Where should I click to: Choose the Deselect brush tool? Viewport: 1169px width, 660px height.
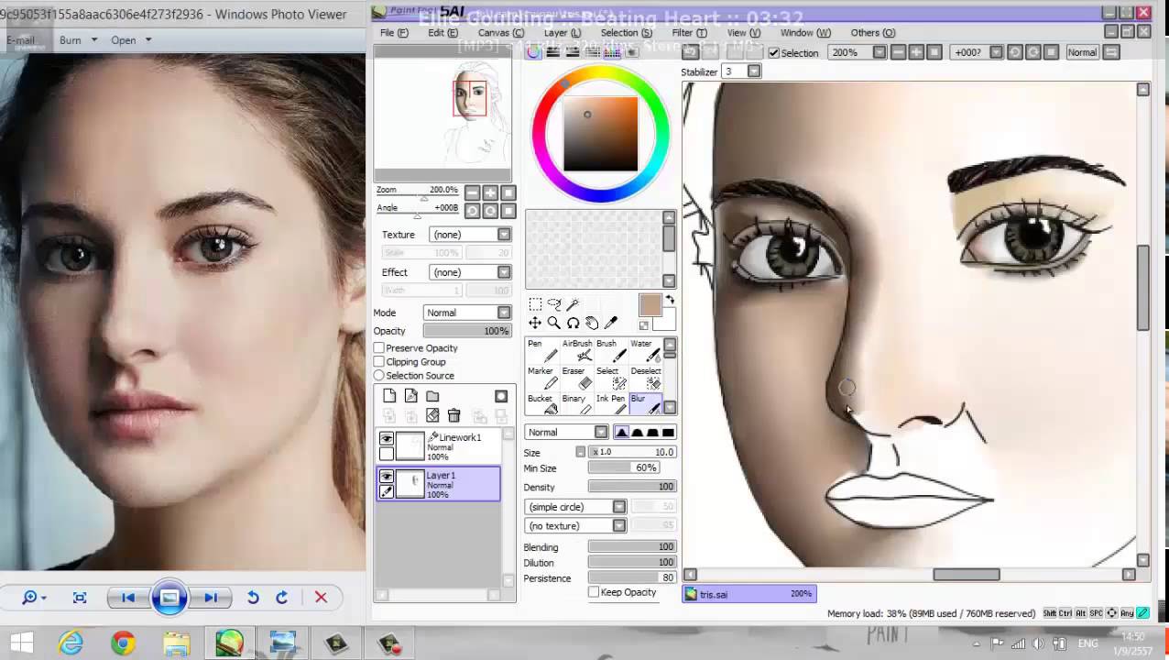coord(645,378)
